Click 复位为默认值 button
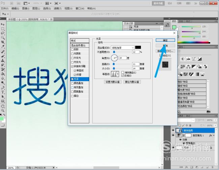This screenshot has width=219, height=170. pyautogui.click(x=132, y=82)
